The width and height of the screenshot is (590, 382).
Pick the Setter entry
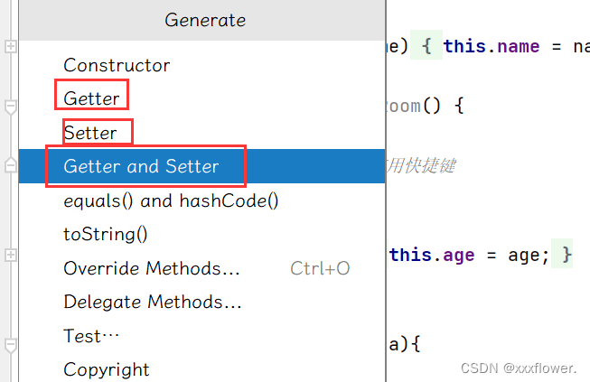tap(90, 133)
